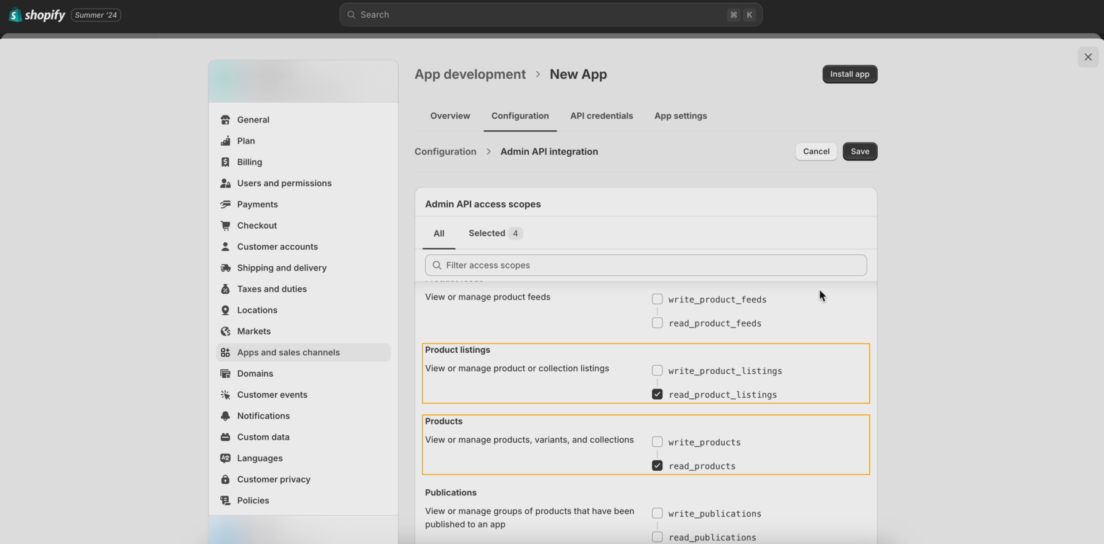Enable write_product_feeds scope checkbox
Viewport: 1104px width, 544px height.
(657, 299)
